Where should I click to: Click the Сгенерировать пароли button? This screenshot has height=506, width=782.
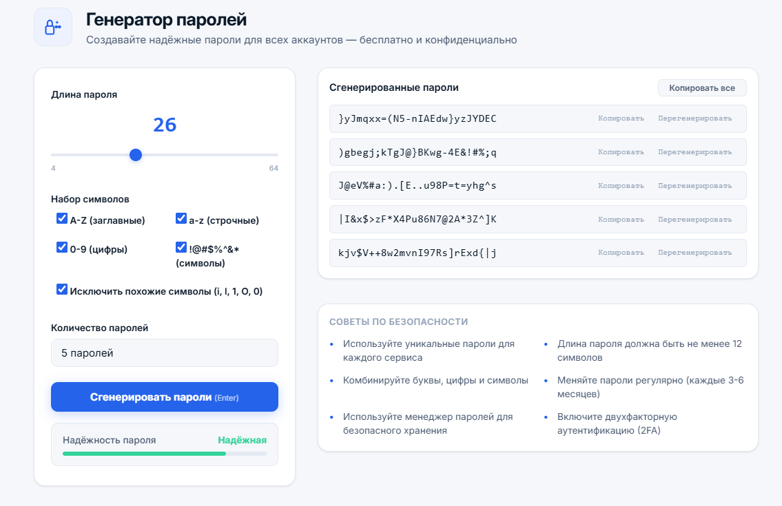[165, 397]
